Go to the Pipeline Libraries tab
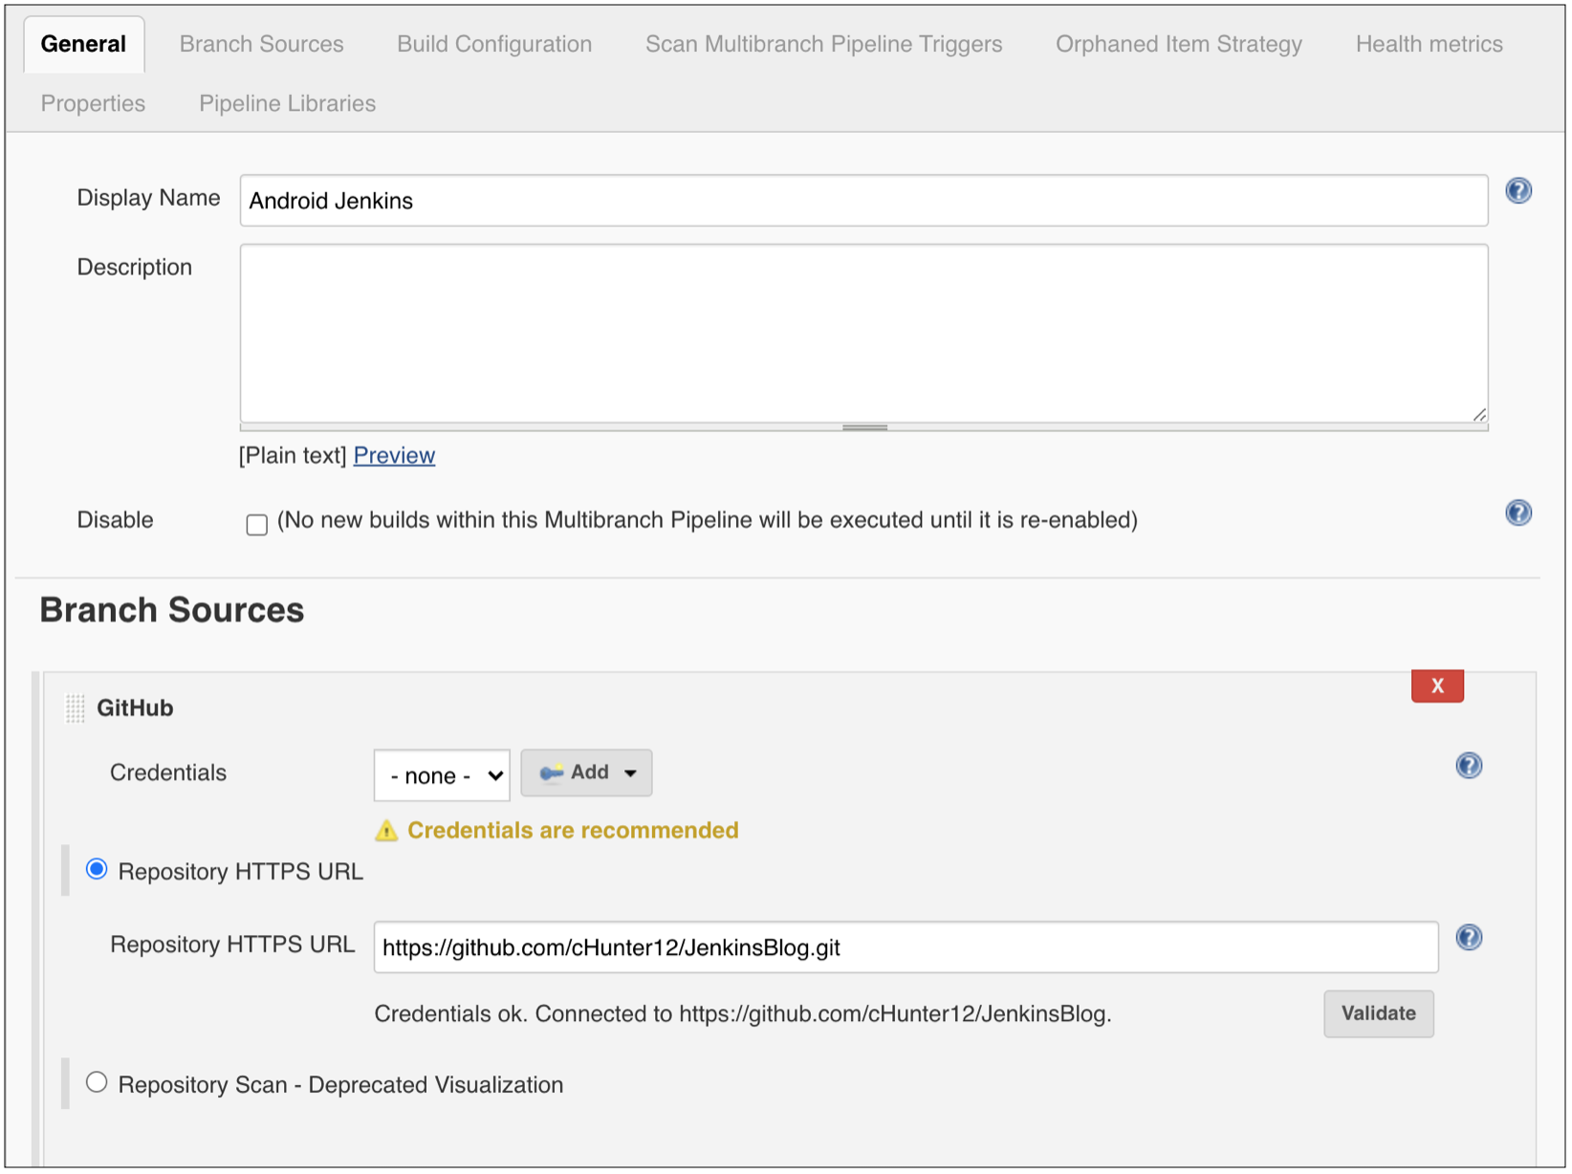 coord(287,103)
